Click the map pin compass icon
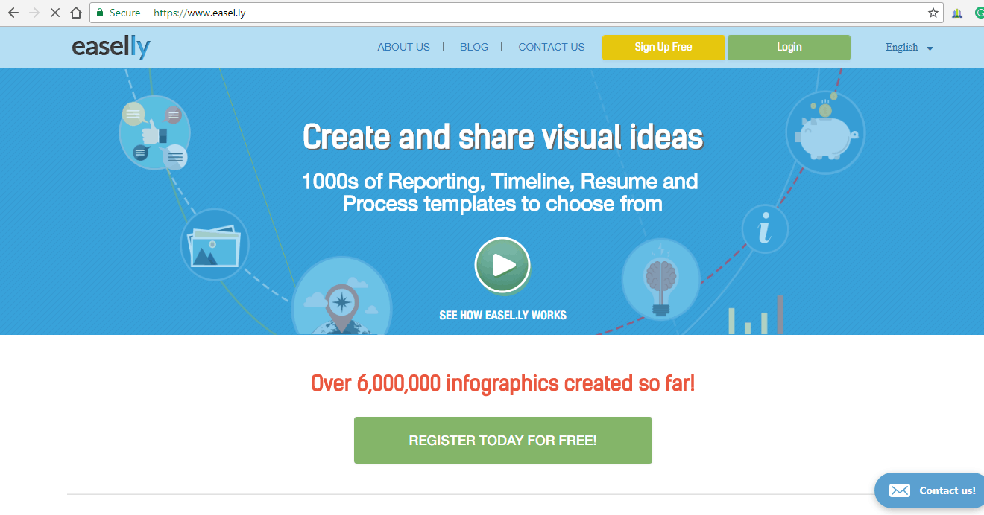 tap(341, 302)
